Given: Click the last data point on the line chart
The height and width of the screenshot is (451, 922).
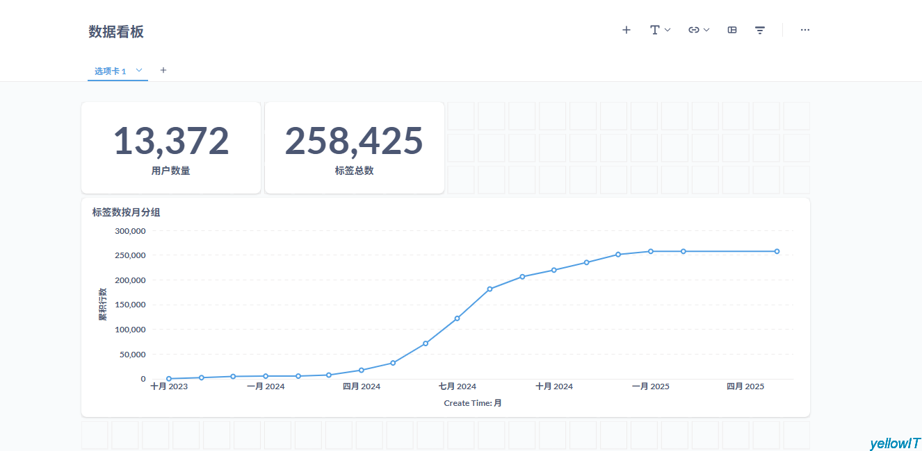Looking at the screenshot, I should (777, 251).
